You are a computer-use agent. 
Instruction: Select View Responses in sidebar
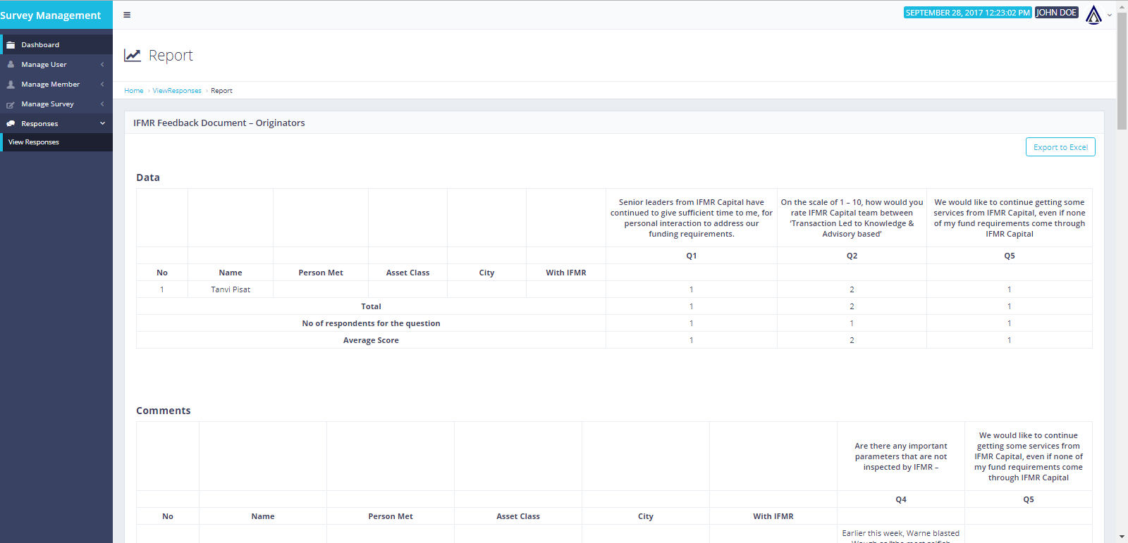(34, 142)
